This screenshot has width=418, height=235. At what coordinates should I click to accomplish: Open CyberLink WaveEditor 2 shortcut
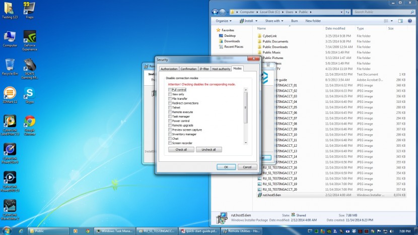tap(10, 210)
